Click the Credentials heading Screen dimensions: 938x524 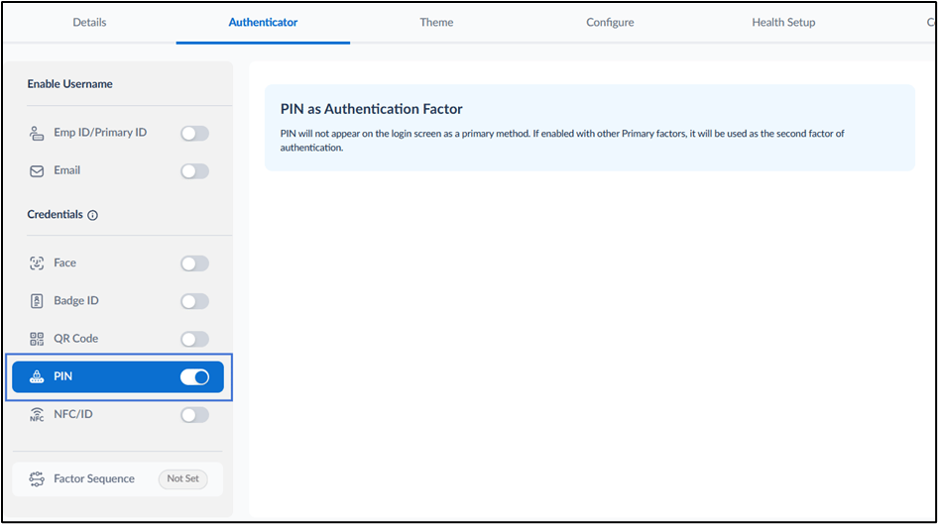point(56,214)
